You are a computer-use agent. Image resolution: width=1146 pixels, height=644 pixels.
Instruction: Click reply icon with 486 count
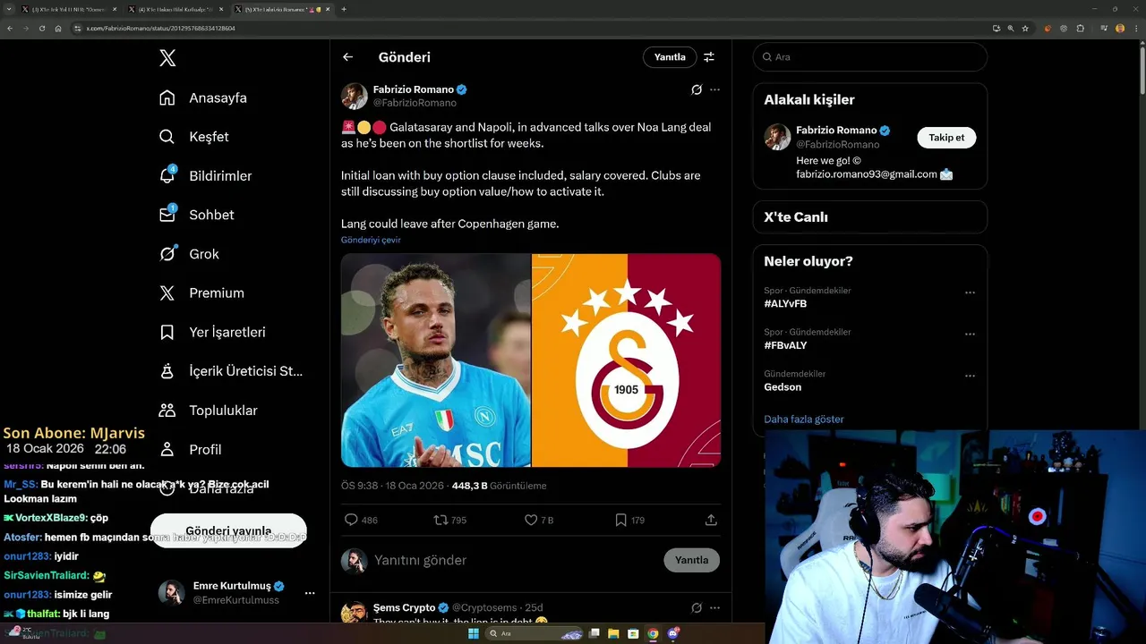[x=361, y=520]
